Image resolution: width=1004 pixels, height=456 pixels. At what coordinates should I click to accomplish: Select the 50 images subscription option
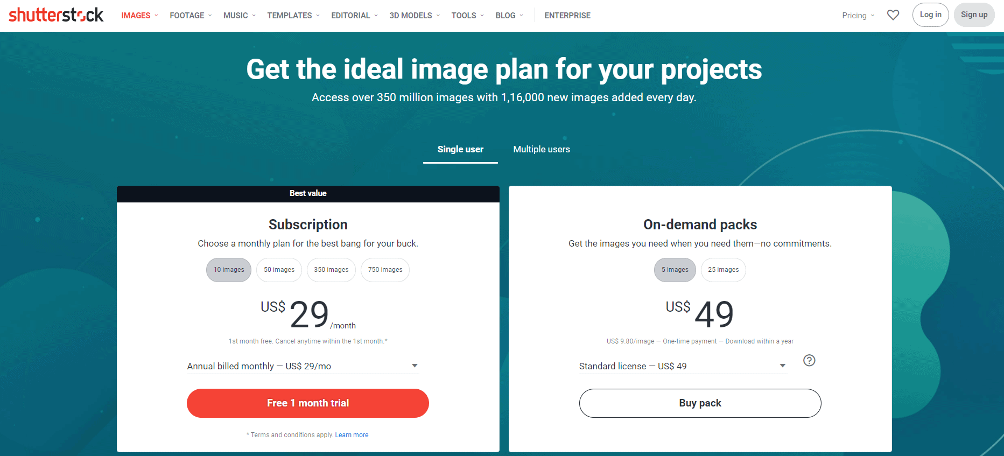click(279, 270)
